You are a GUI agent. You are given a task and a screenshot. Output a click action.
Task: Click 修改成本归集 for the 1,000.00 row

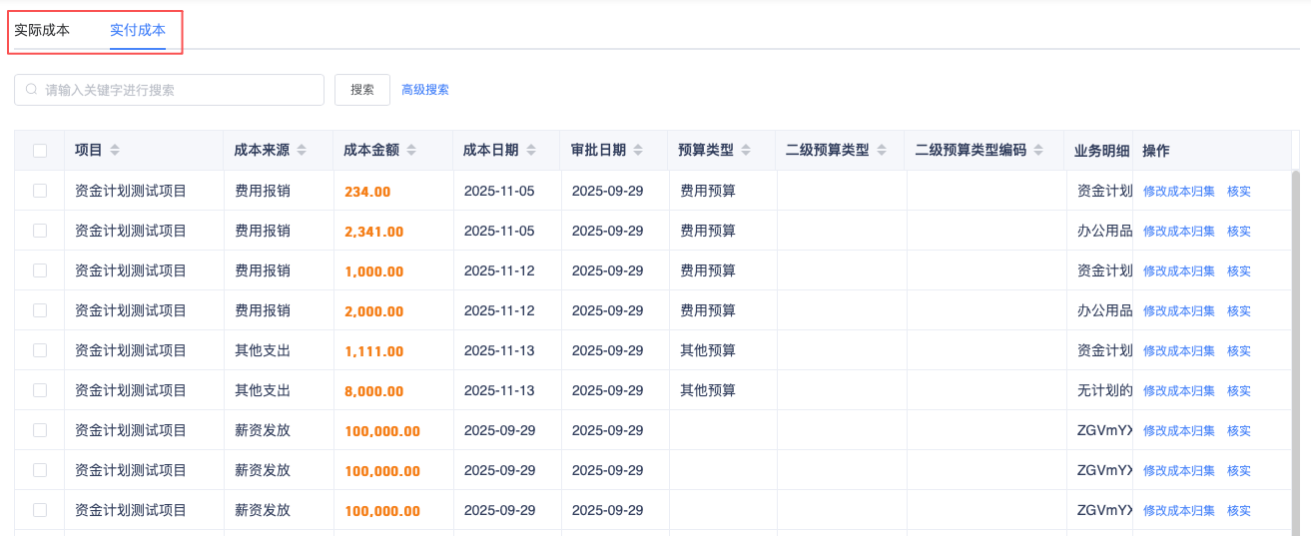click(x=1178, y=270)
